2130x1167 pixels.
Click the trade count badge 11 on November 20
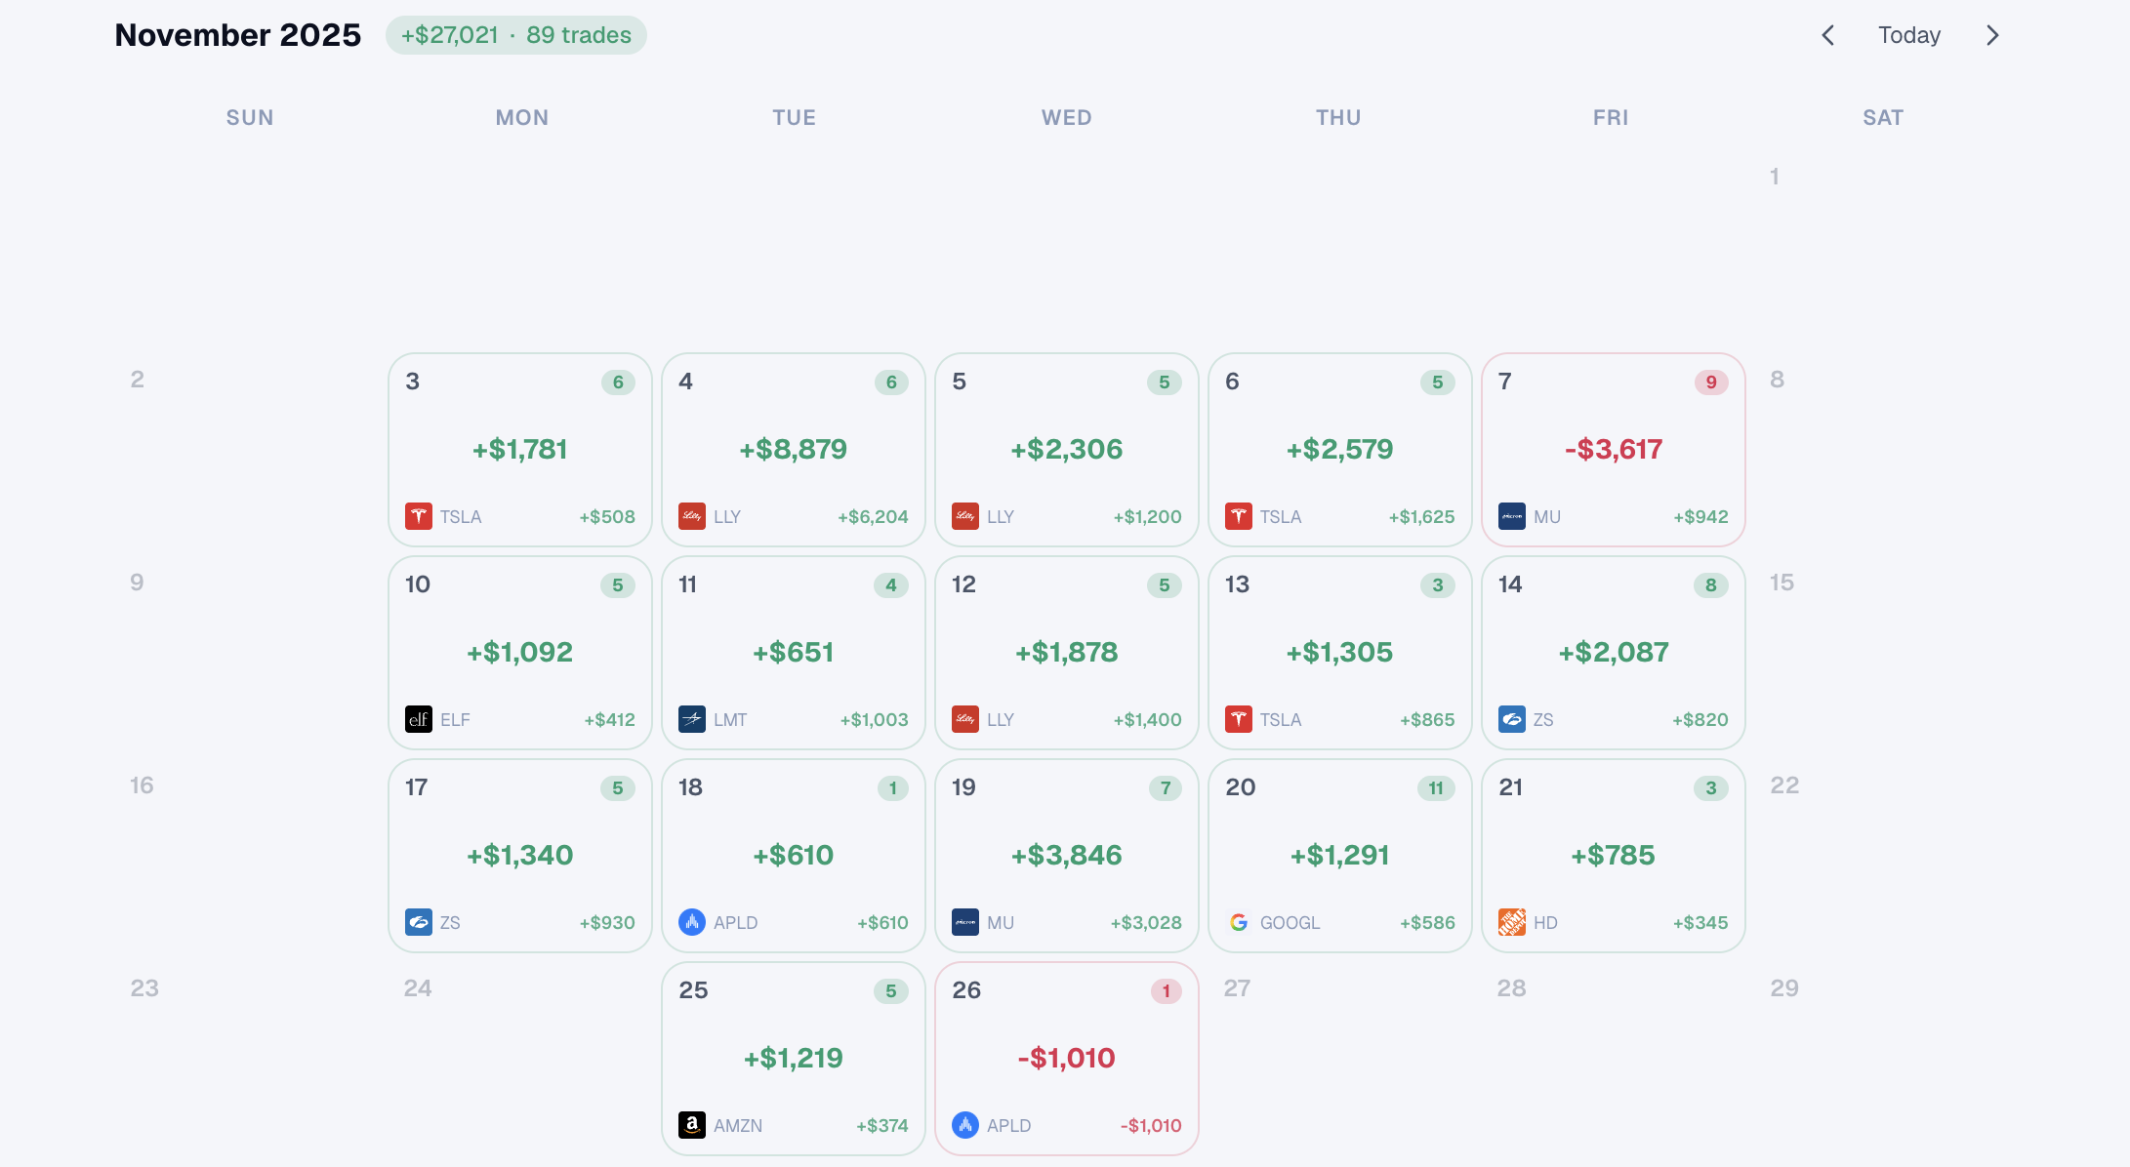tap(1436, 788)
